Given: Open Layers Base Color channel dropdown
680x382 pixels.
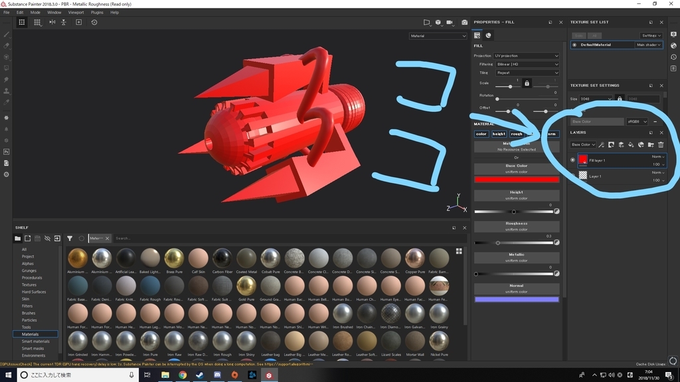Looking at the screenshot, I should [583, 145].
